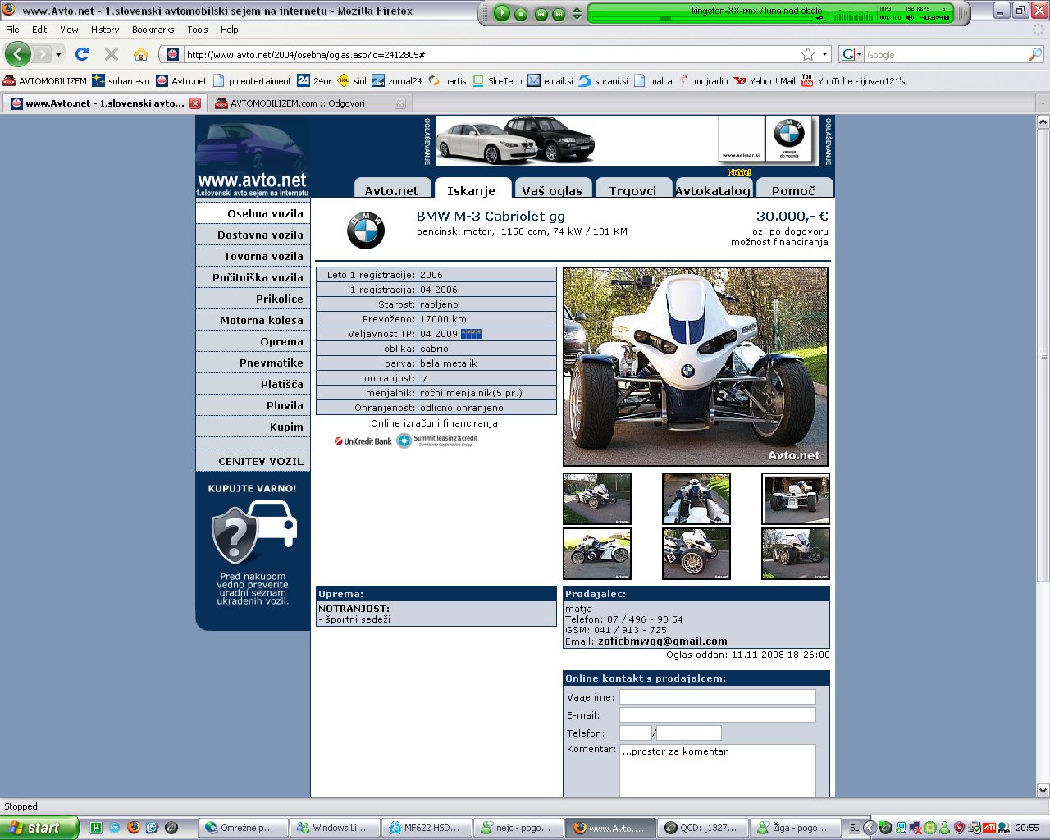This screenshot has height=840, width=1050.
Task: Click the Vaše ime input field
Action: [718, 697]
